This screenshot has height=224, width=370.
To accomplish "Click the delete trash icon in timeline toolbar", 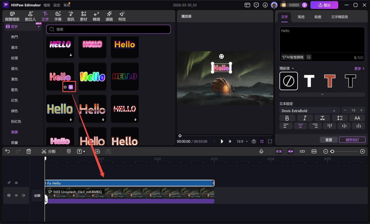I will (x=28, y=151).
